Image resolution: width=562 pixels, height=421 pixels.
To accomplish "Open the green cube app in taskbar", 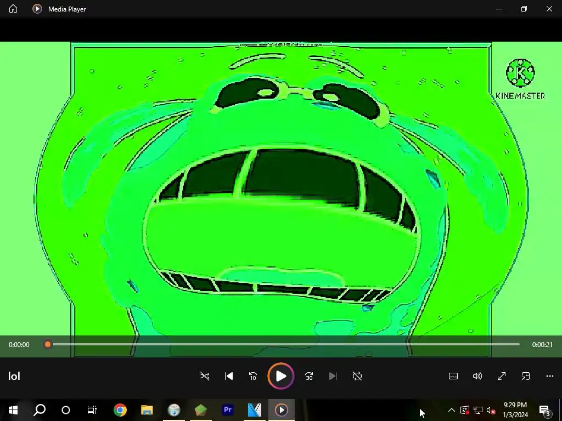I will tap(201, 410).
